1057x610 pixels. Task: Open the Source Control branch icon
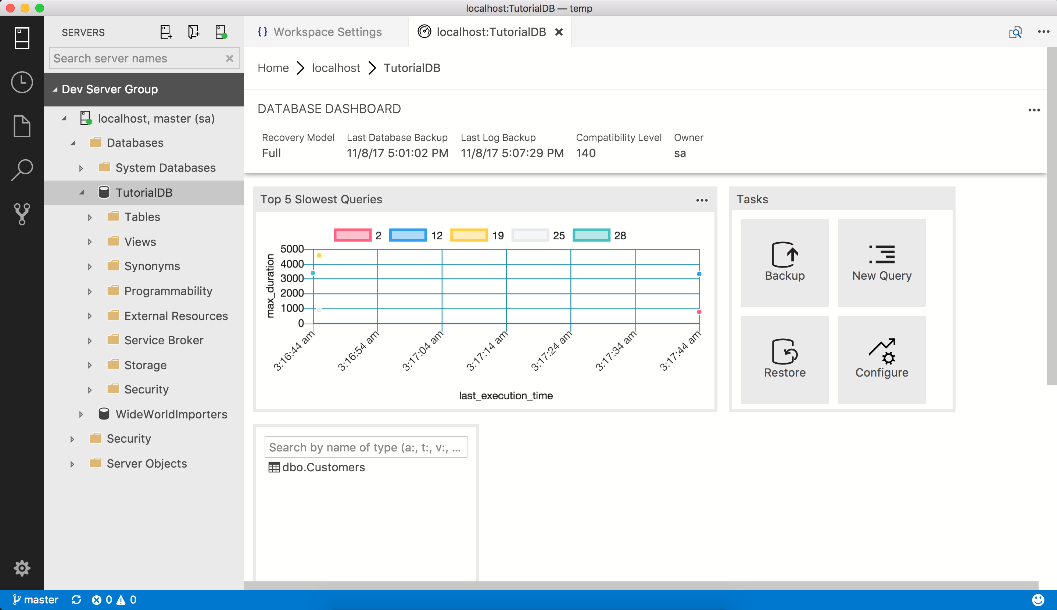pyautogui.click(x=22, y=214)
